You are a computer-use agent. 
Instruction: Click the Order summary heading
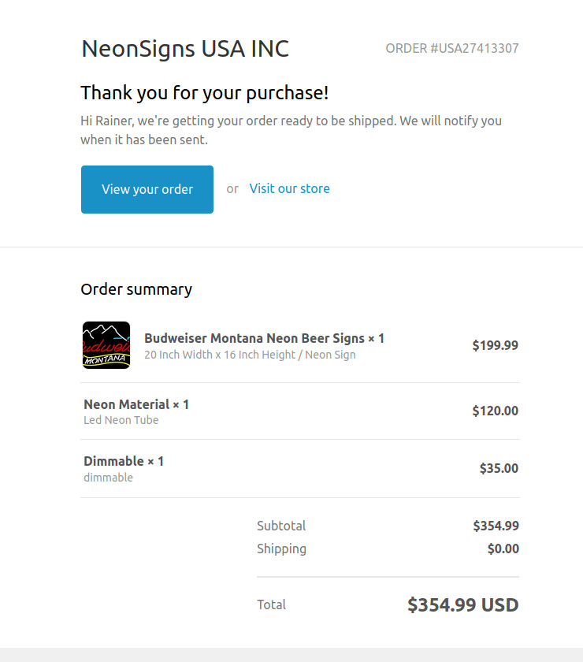coord(136,289)
